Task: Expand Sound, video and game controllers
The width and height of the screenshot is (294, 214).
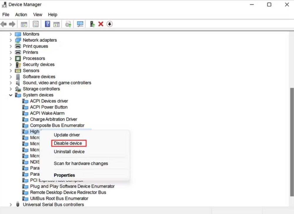Action: pyautogui.click(x=11, y=83)
